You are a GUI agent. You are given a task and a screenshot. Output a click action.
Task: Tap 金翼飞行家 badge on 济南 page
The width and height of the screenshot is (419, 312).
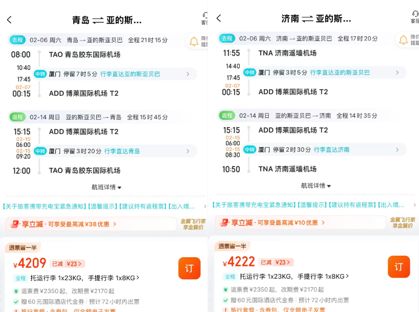point(403,222)
